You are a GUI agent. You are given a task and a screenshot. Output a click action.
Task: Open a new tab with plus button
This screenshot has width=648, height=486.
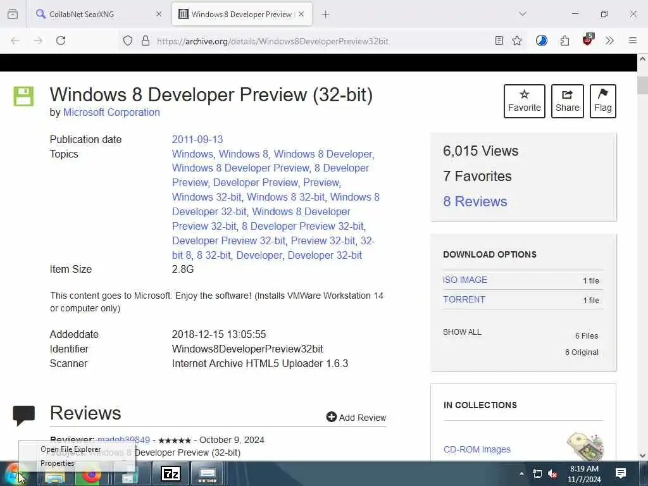(x=325, y=15)
